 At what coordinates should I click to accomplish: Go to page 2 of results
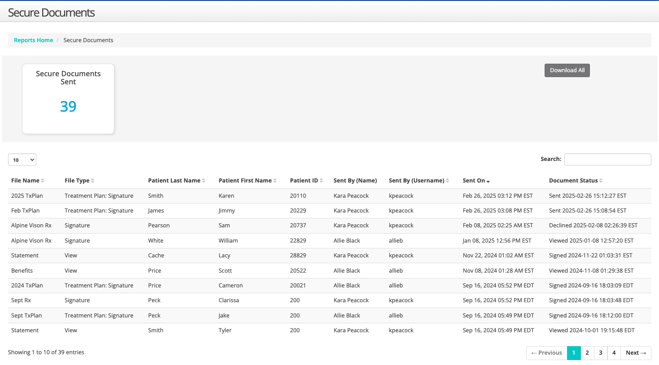[x=587, y=353]
